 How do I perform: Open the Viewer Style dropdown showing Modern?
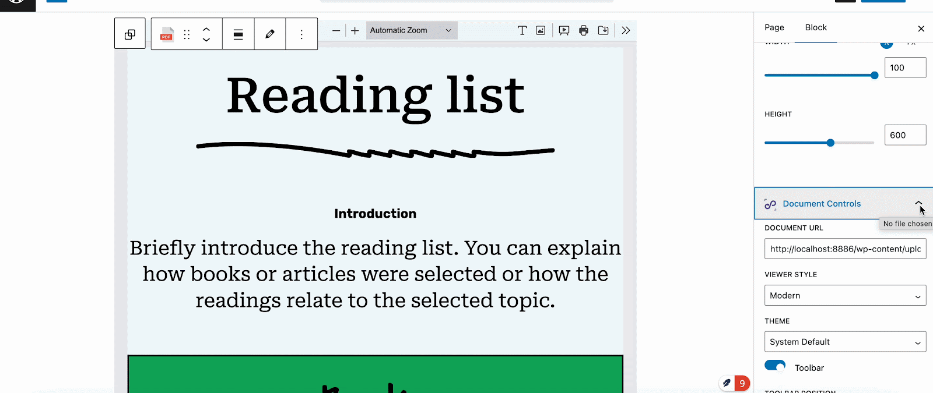(x=845, y=295)
